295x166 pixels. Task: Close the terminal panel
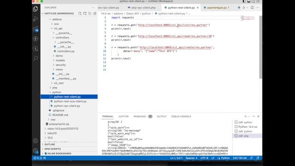tap(258, 116)
